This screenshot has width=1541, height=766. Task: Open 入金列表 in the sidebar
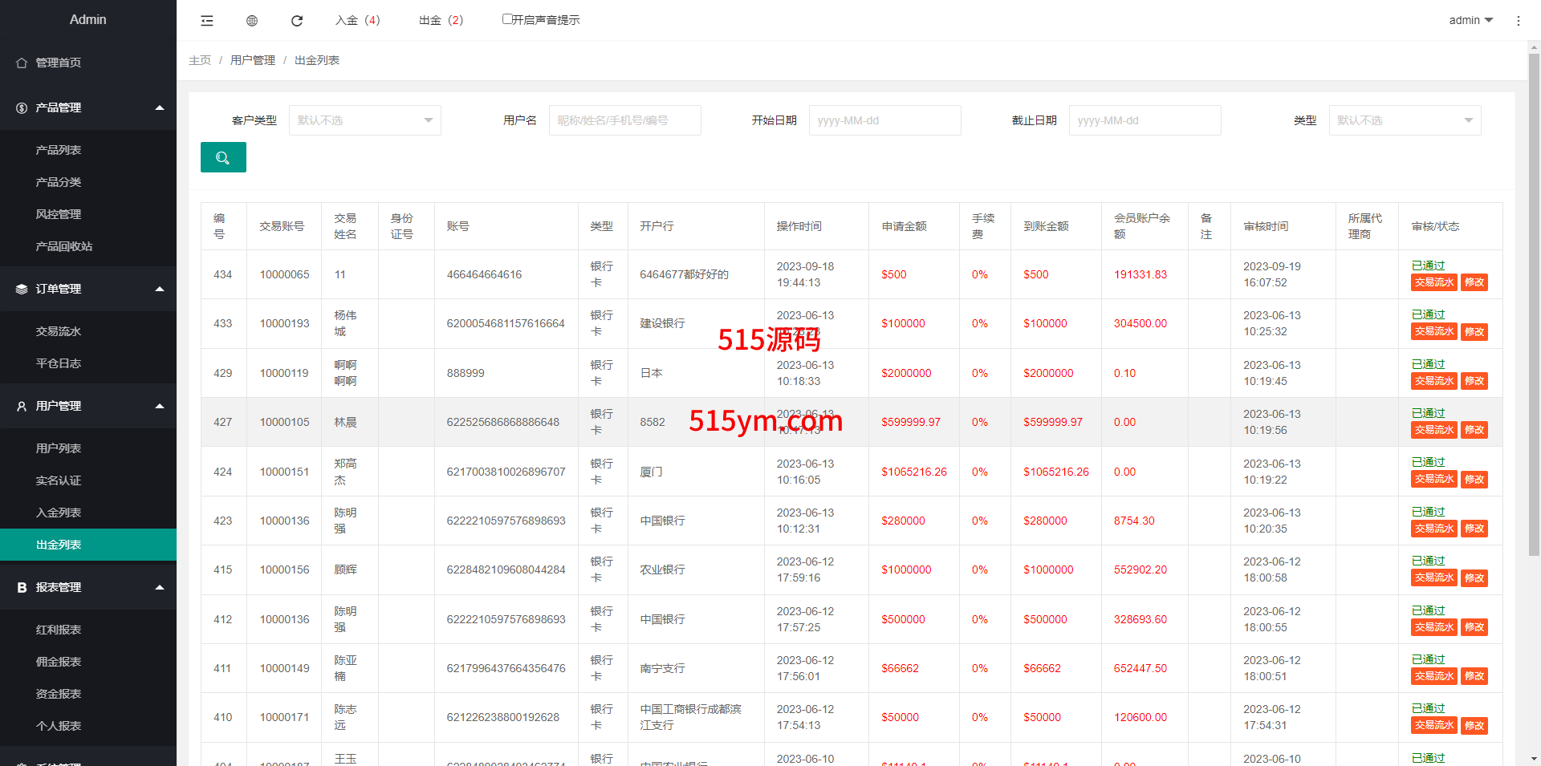59,513
